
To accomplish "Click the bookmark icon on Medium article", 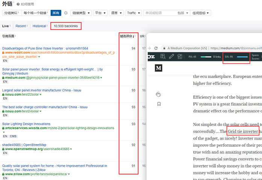I will tap(159, 104).
